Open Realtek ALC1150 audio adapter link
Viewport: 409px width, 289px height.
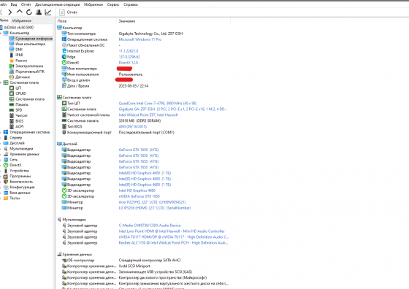pyautogui.click(x=174, y=242)
